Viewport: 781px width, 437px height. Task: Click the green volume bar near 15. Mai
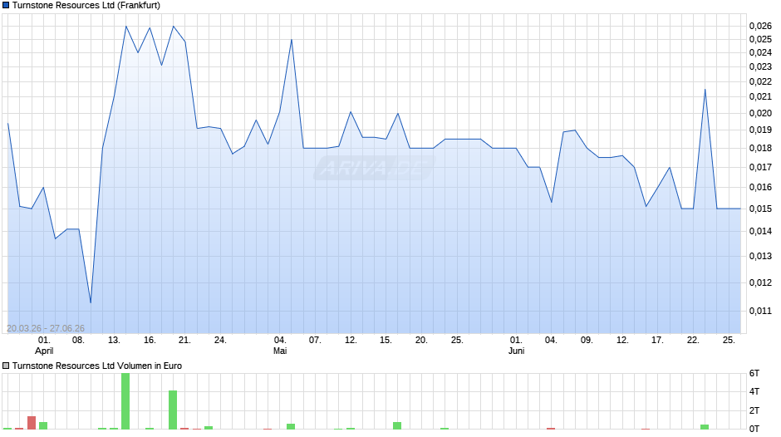397,425
